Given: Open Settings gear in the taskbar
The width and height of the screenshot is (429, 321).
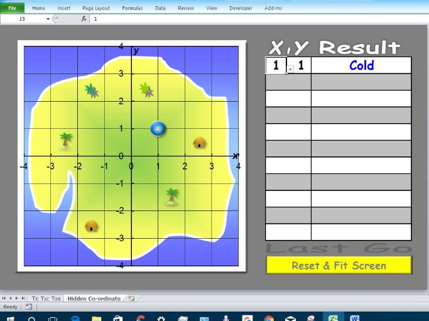Looking at the screenshot, I should tap(161, 318).
